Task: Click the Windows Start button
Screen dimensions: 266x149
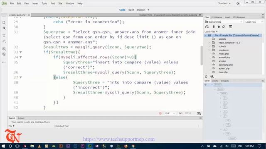Action: click(3, 146)
